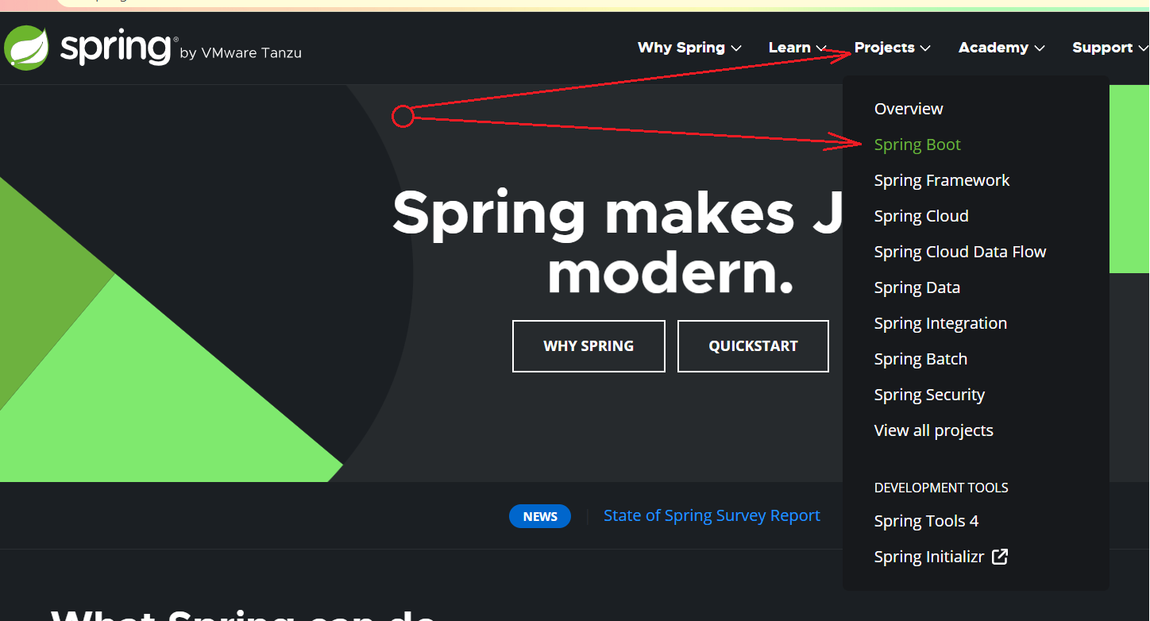Open the State of Spring Survey Report

[x=712, y=515]
